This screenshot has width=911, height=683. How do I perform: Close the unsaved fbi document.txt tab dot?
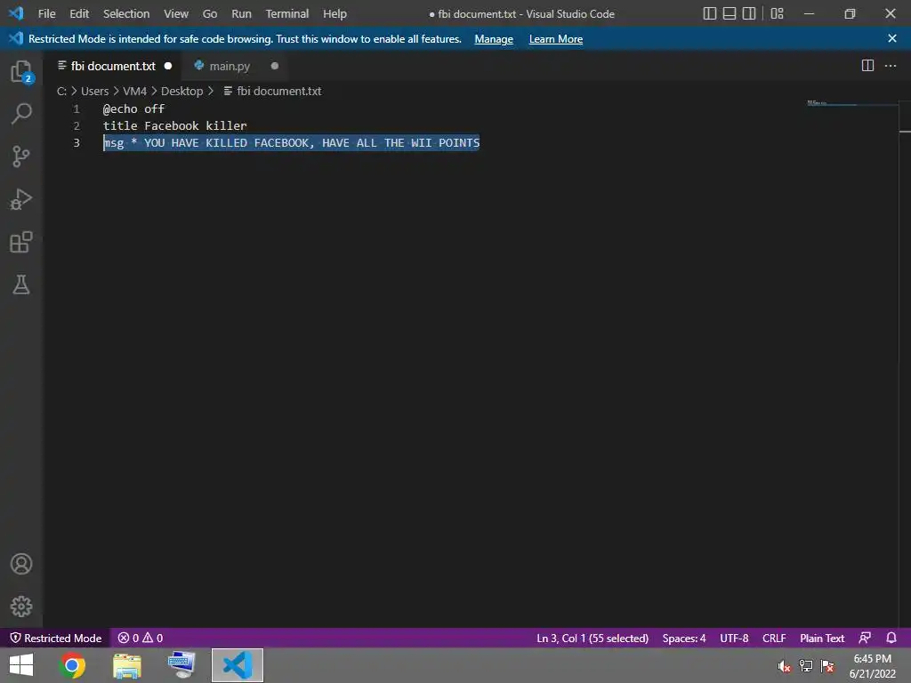pos(168,66)
